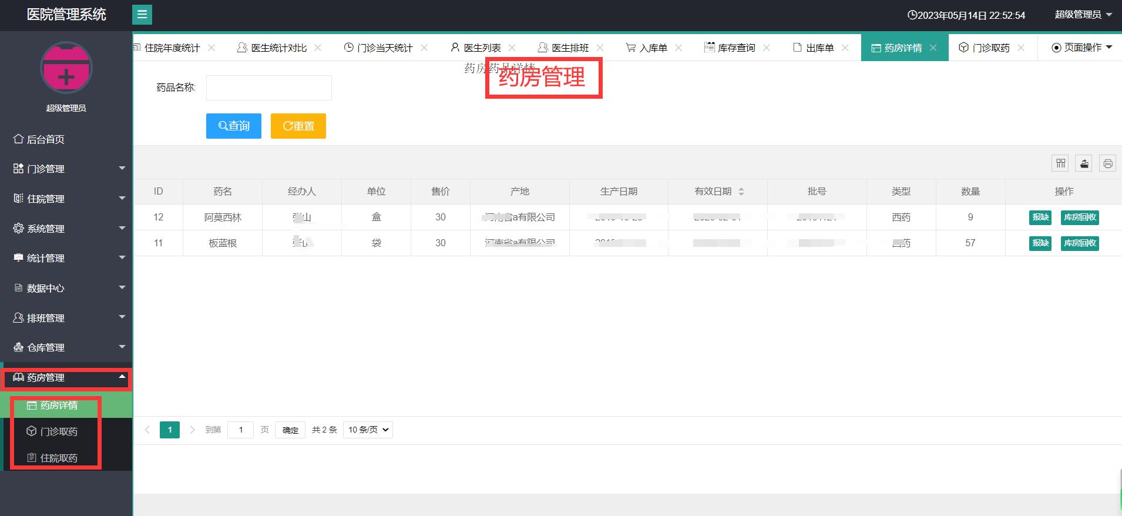1122x516 pixels.
Task: Switch to the 住院年度统计 tab
Action: pos(172,48)
